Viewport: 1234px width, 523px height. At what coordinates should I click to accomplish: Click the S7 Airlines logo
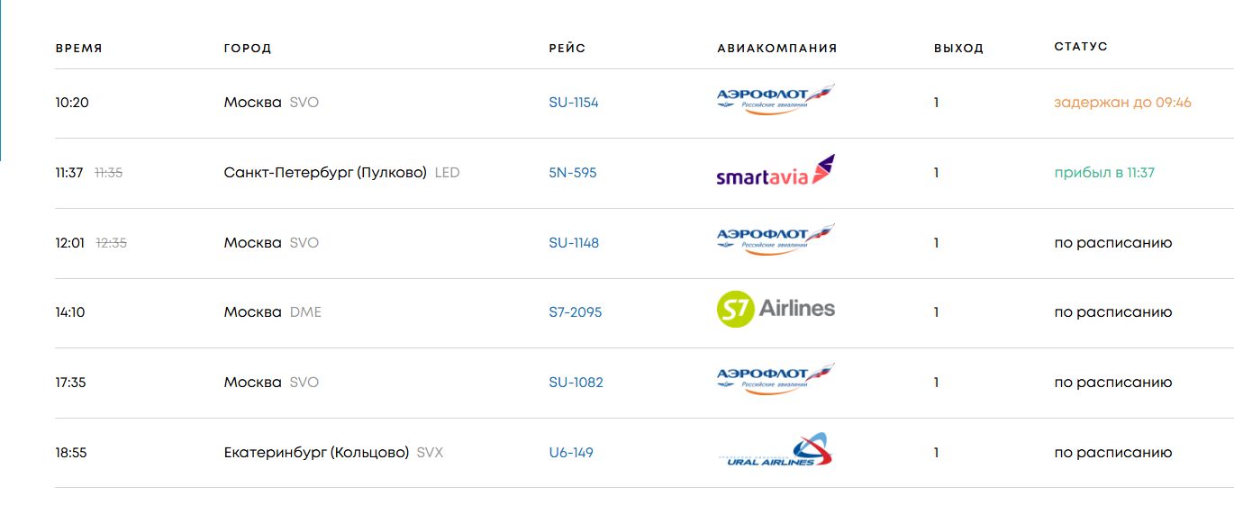point(775,310)
